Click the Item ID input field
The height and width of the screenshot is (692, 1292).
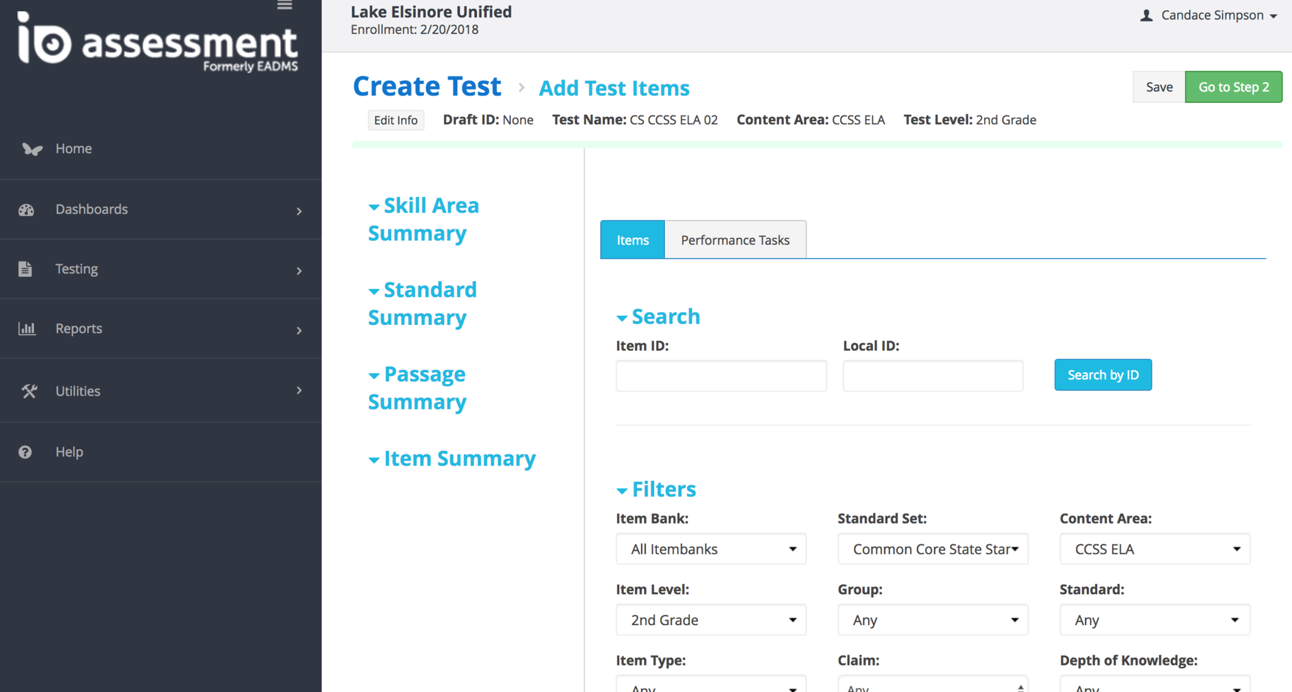click(721, 376)
